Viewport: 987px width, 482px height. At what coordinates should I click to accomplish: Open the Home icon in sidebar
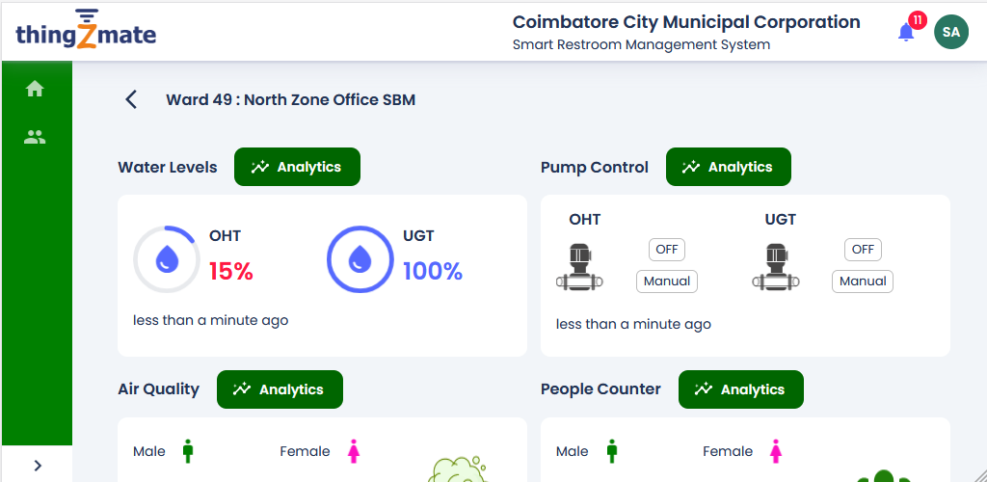35,89
